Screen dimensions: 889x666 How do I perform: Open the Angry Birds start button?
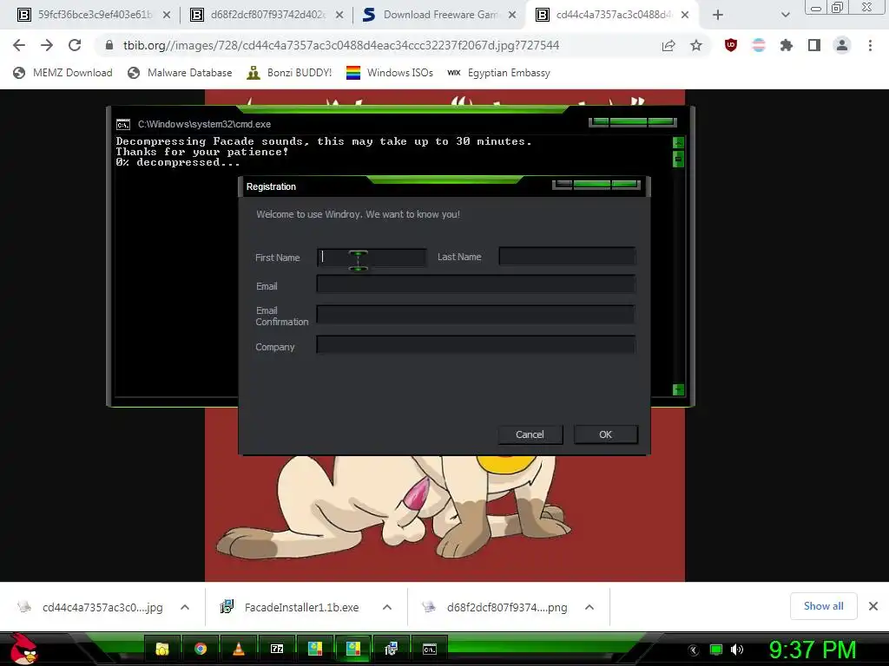pyautogui.click(x=23, y=649)
